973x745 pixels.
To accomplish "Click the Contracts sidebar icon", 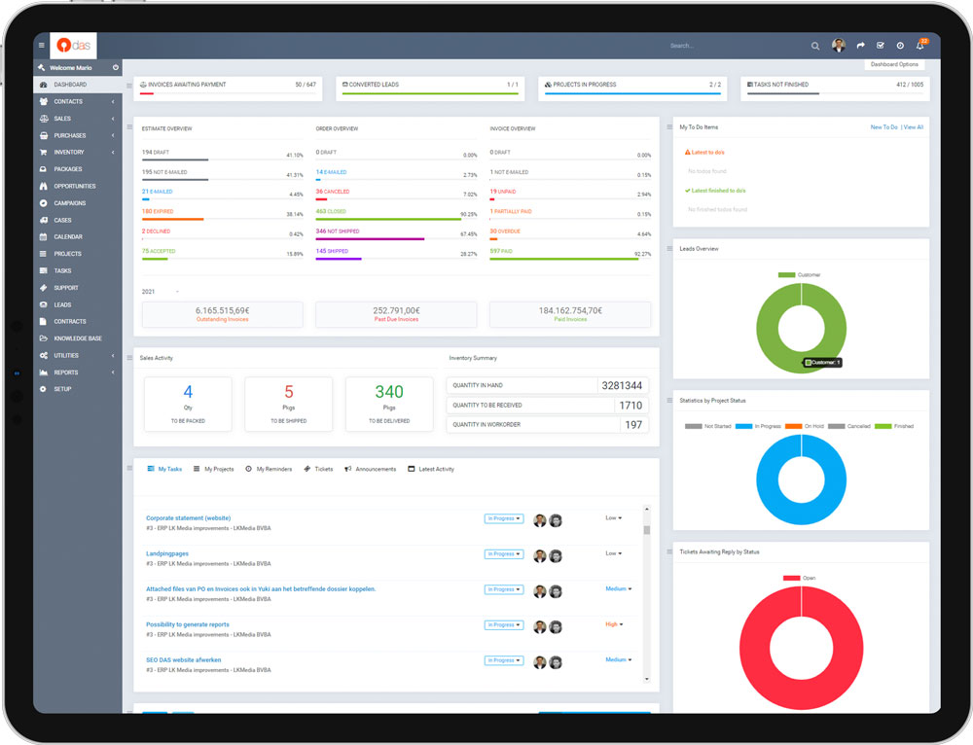I will click(43, 321).
